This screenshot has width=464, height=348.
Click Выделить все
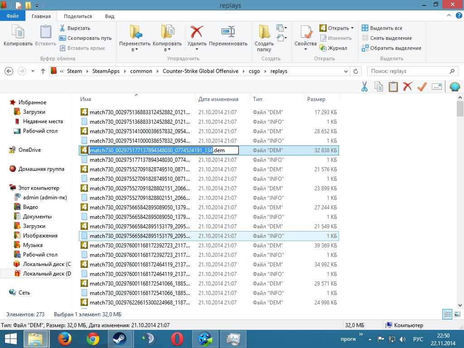pos(382,28)
